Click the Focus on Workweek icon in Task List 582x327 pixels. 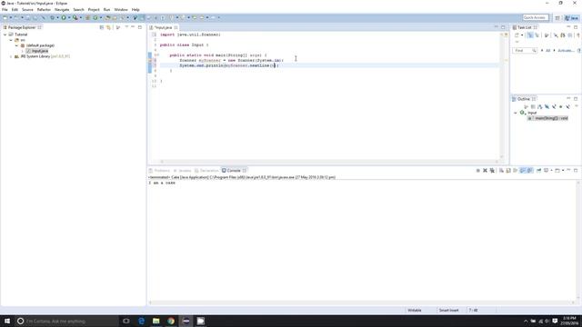[547, 35]
